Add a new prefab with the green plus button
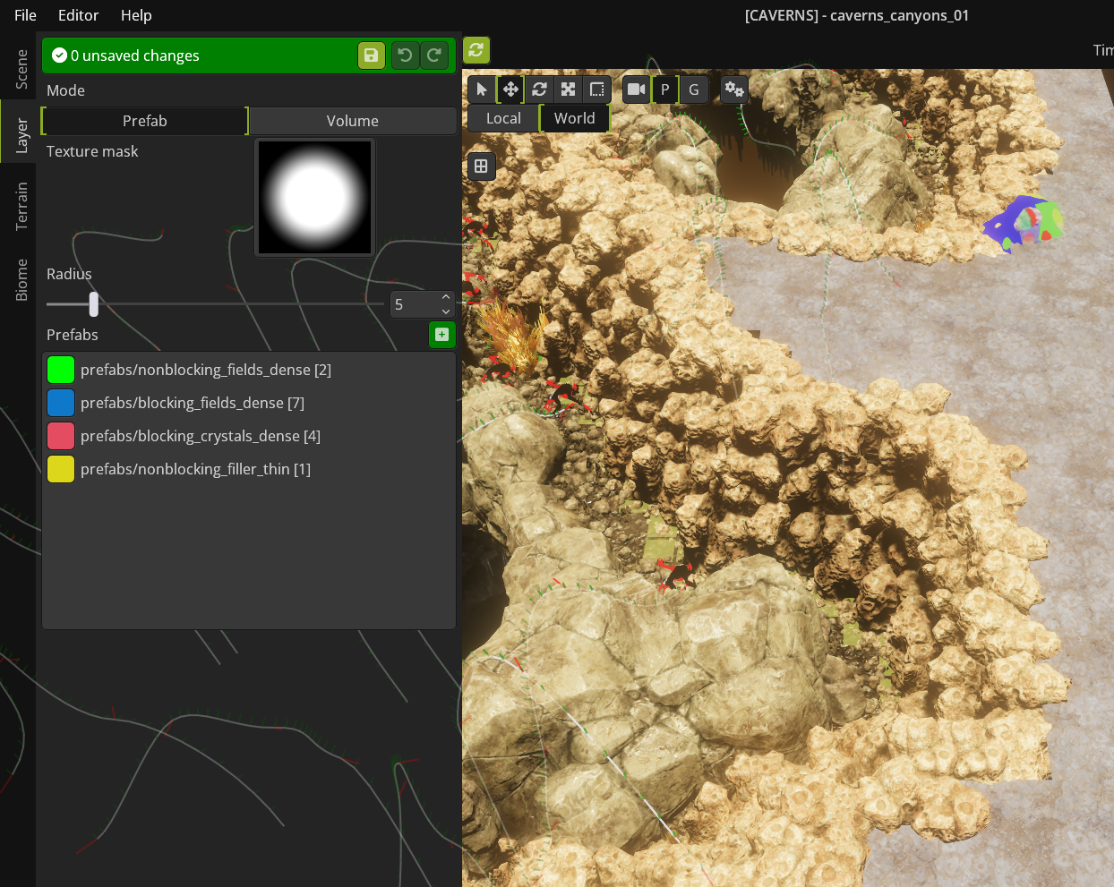Viewport: 1114px width, 887px height. [x=441, y=334]
